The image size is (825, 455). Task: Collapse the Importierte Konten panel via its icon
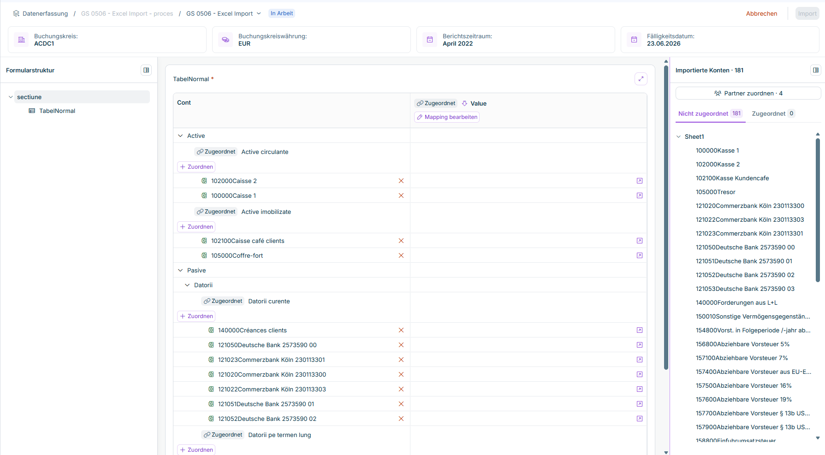[816, 70]
